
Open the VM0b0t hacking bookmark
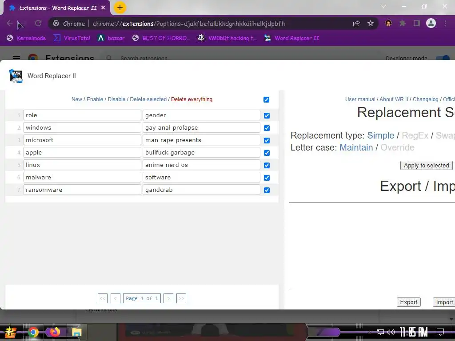tap(227, 38)
